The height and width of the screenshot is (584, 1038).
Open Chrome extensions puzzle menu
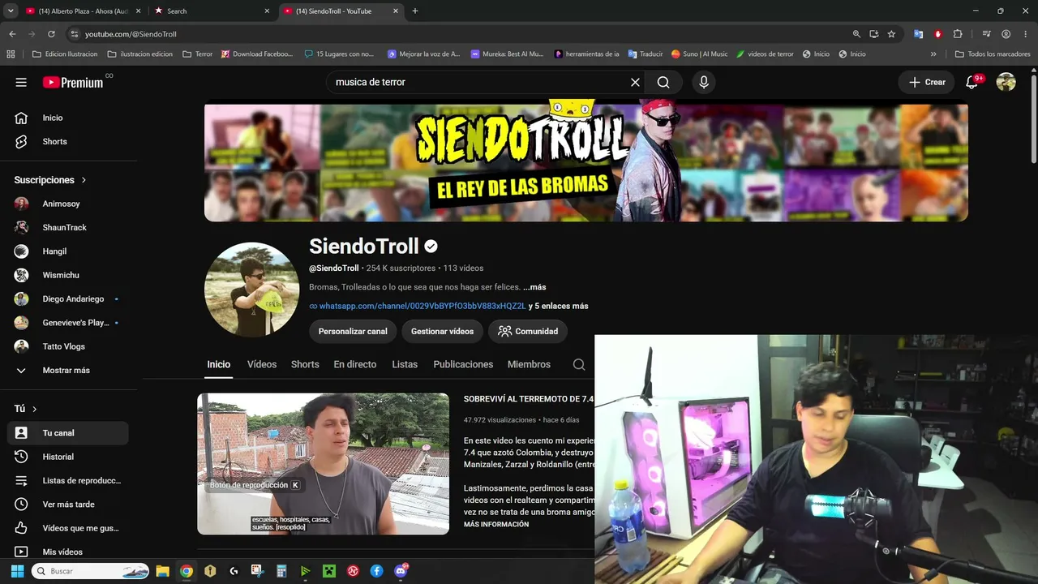(x=958, y=34)
